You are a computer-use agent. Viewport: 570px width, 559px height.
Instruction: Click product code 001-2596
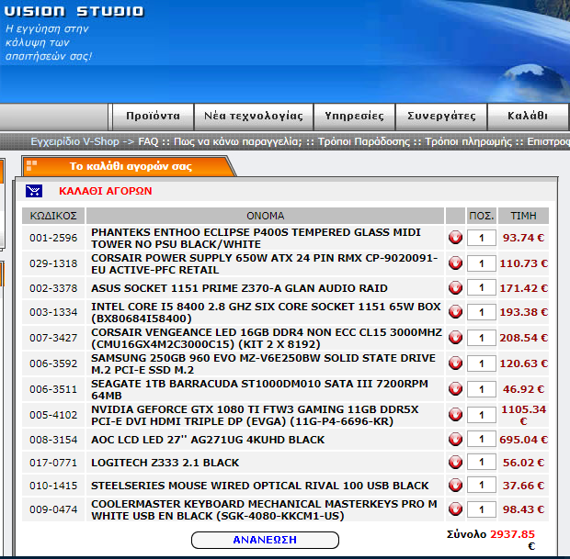click(53, 238)
